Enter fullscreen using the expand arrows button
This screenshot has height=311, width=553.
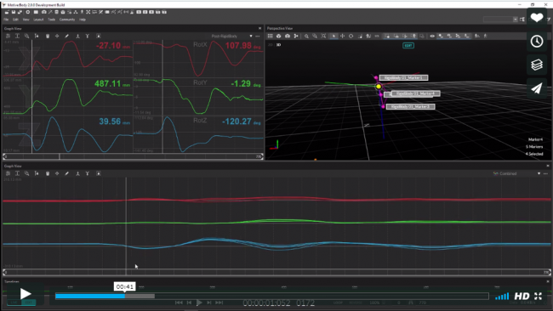538,297
